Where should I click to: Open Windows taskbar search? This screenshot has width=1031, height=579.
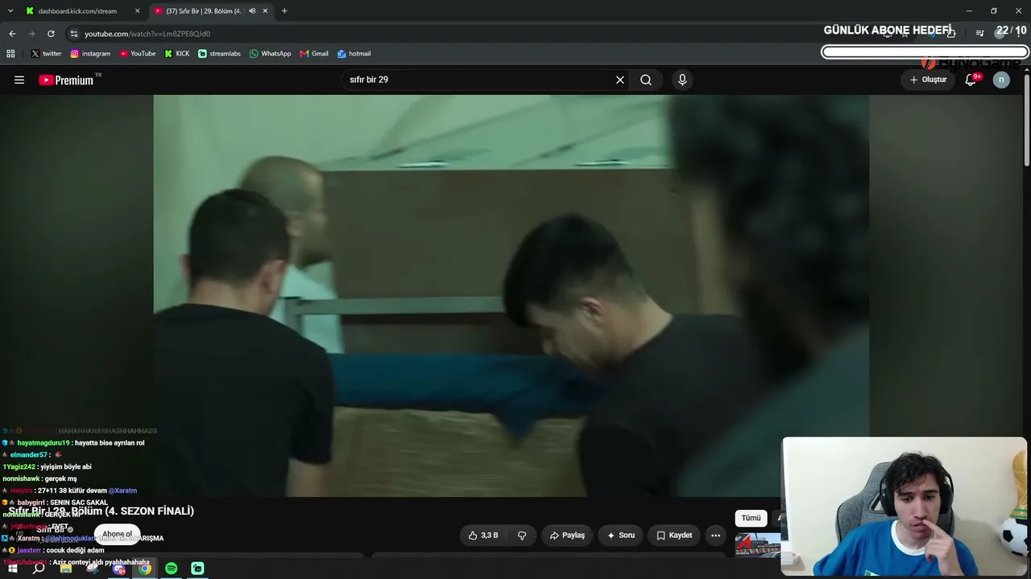tap(39, 569)
